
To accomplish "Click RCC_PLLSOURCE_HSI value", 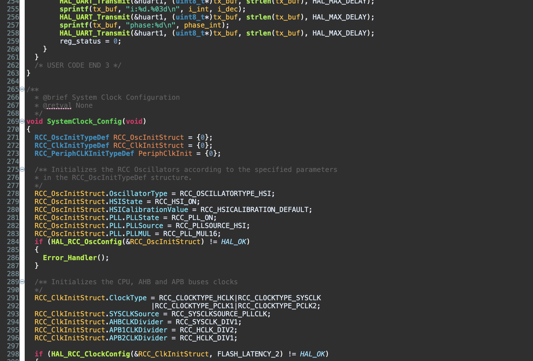I will point(211,226).
